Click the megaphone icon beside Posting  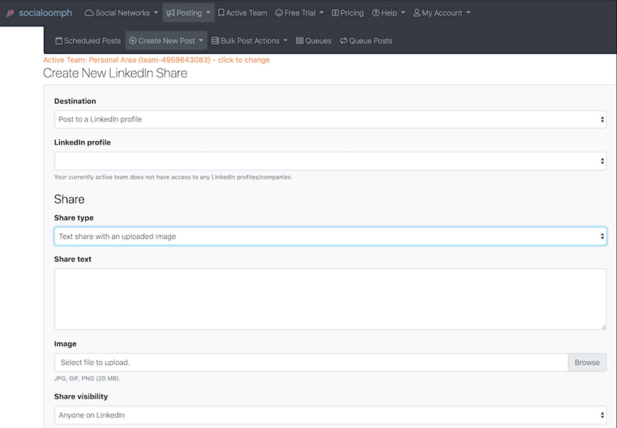pyautogui.click(x=170, y=13)
